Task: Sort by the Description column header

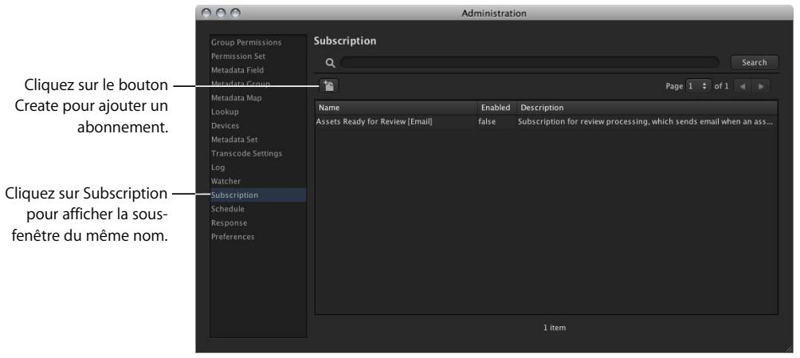Action: 648,108
